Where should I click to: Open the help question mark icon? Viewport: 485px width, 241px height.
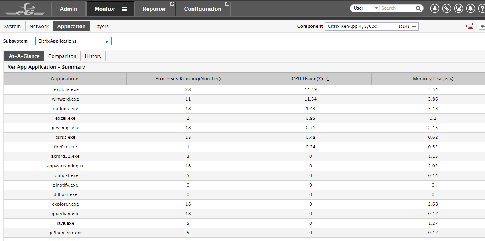482,8
